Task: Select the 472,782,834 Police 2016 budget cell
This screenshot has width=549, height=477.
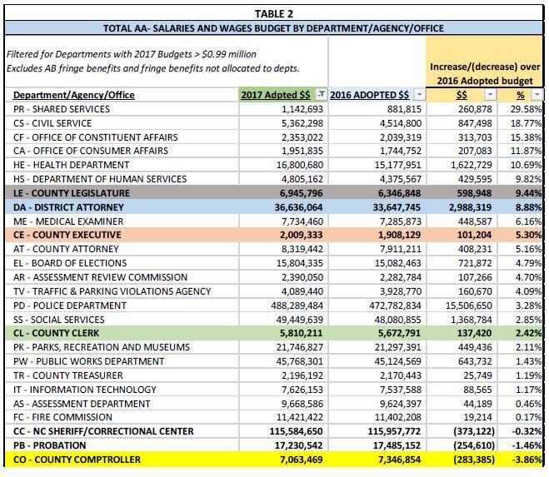Action: coord(377,306)
